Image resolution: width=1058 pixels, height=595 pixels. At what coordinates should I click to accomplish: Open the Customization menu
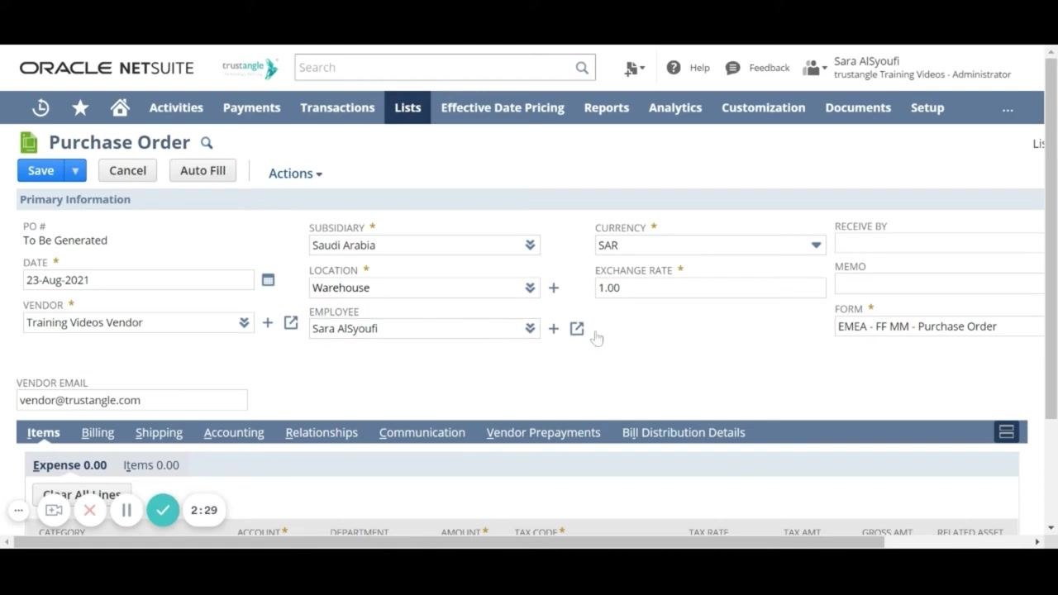[x=763, y=107]
